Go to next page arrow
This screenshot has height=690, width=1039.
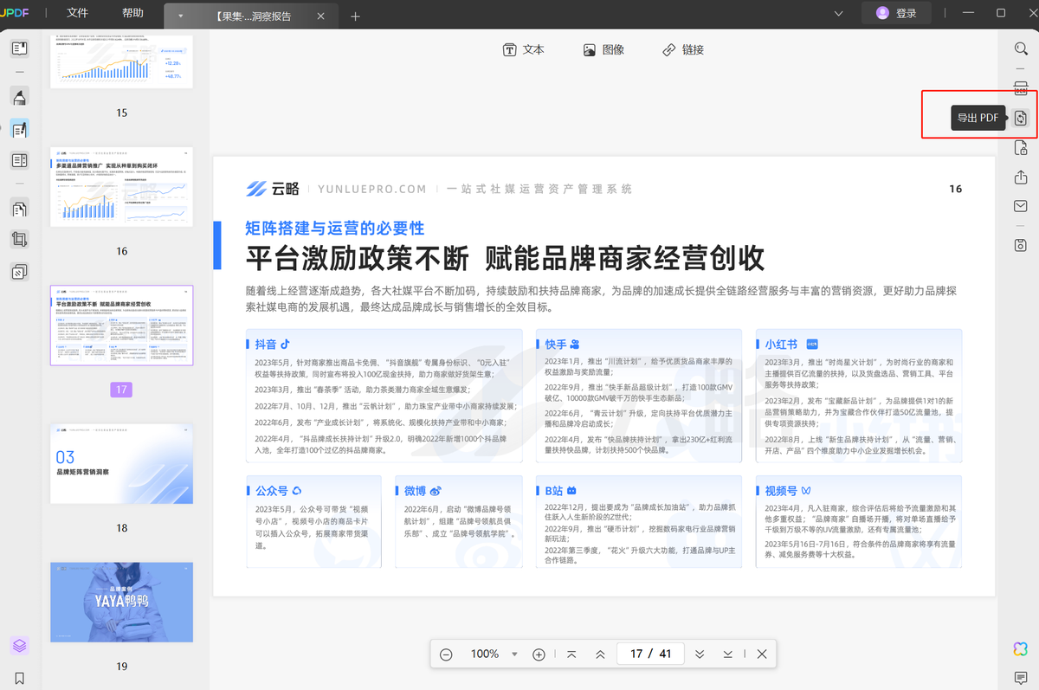point(700,655)
